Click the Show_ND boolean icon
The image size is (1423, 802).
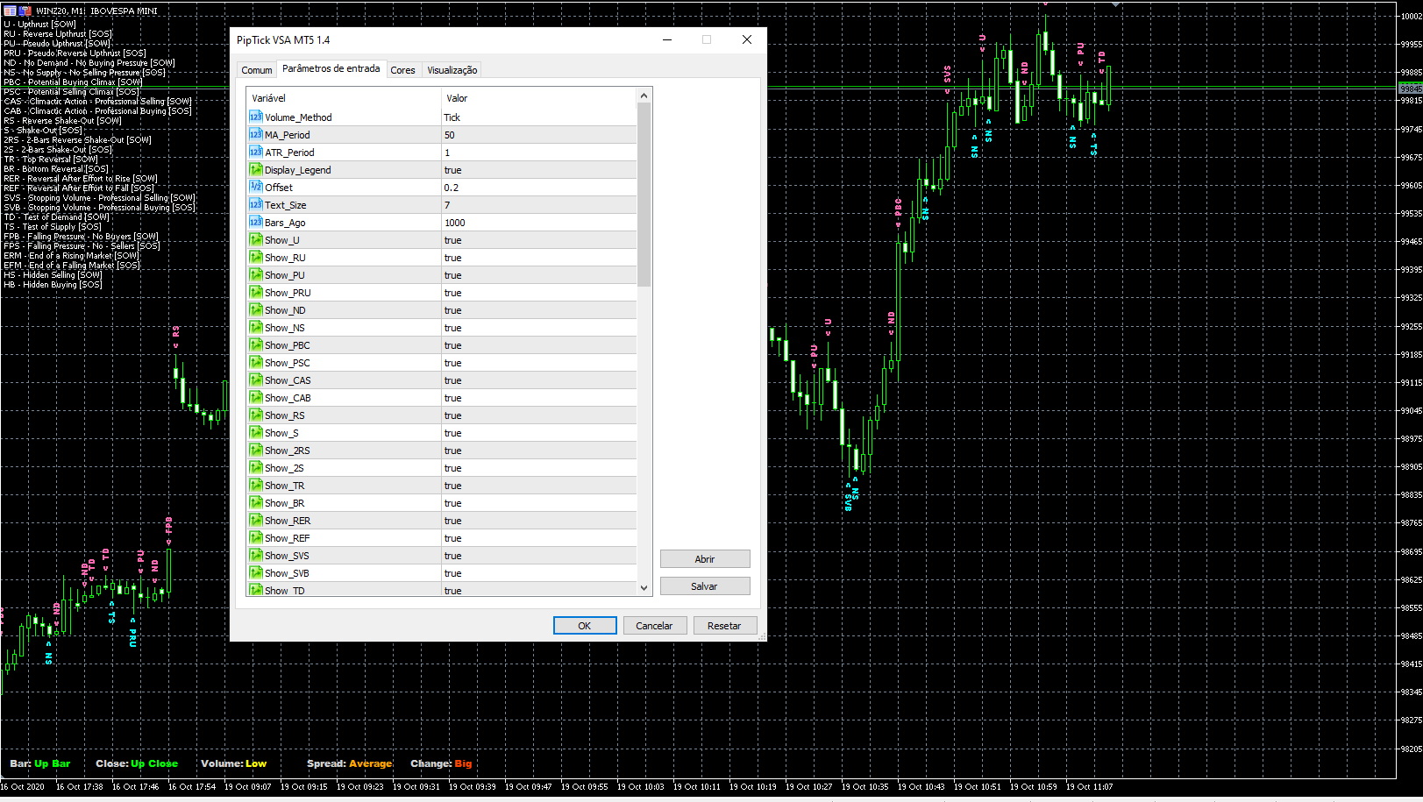pyautogui.click(x=255, y=309)
